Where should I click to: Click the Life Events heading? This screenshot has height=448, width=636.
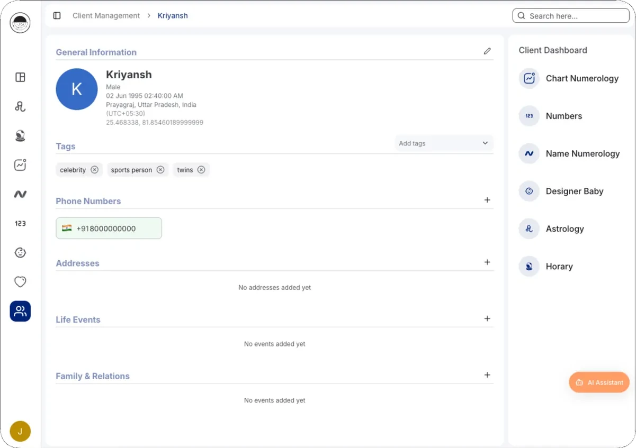(78, 319)
